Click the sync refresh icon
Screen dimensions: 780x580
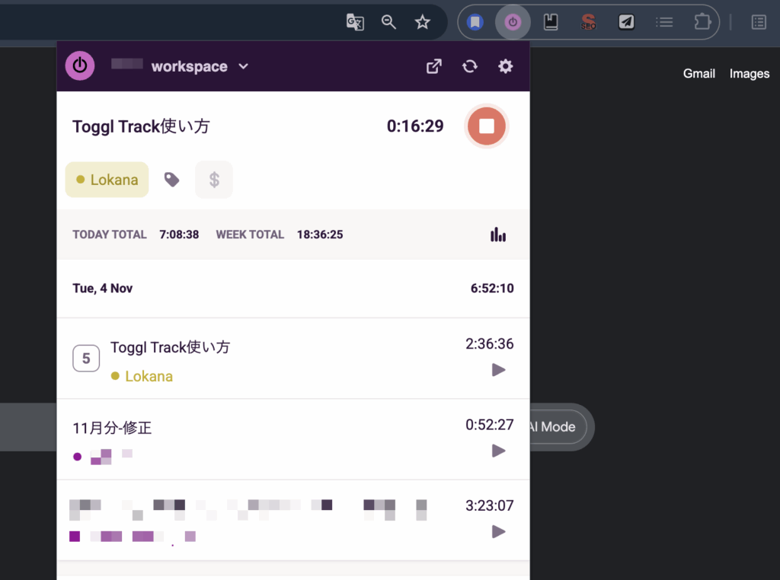pyautogui.click(x=470, y=66)
